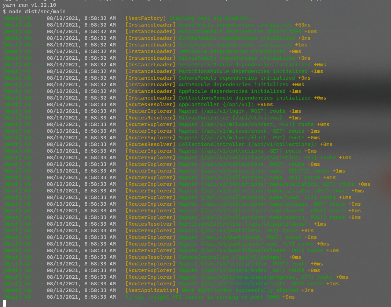Click 'SchemaController {/api/v1/schema}:' log text

tap(232, 257)
